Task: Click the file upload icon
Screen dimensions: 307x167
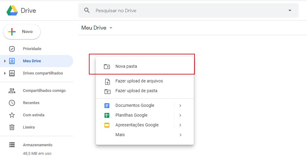Action: click(x=108, y=82)
